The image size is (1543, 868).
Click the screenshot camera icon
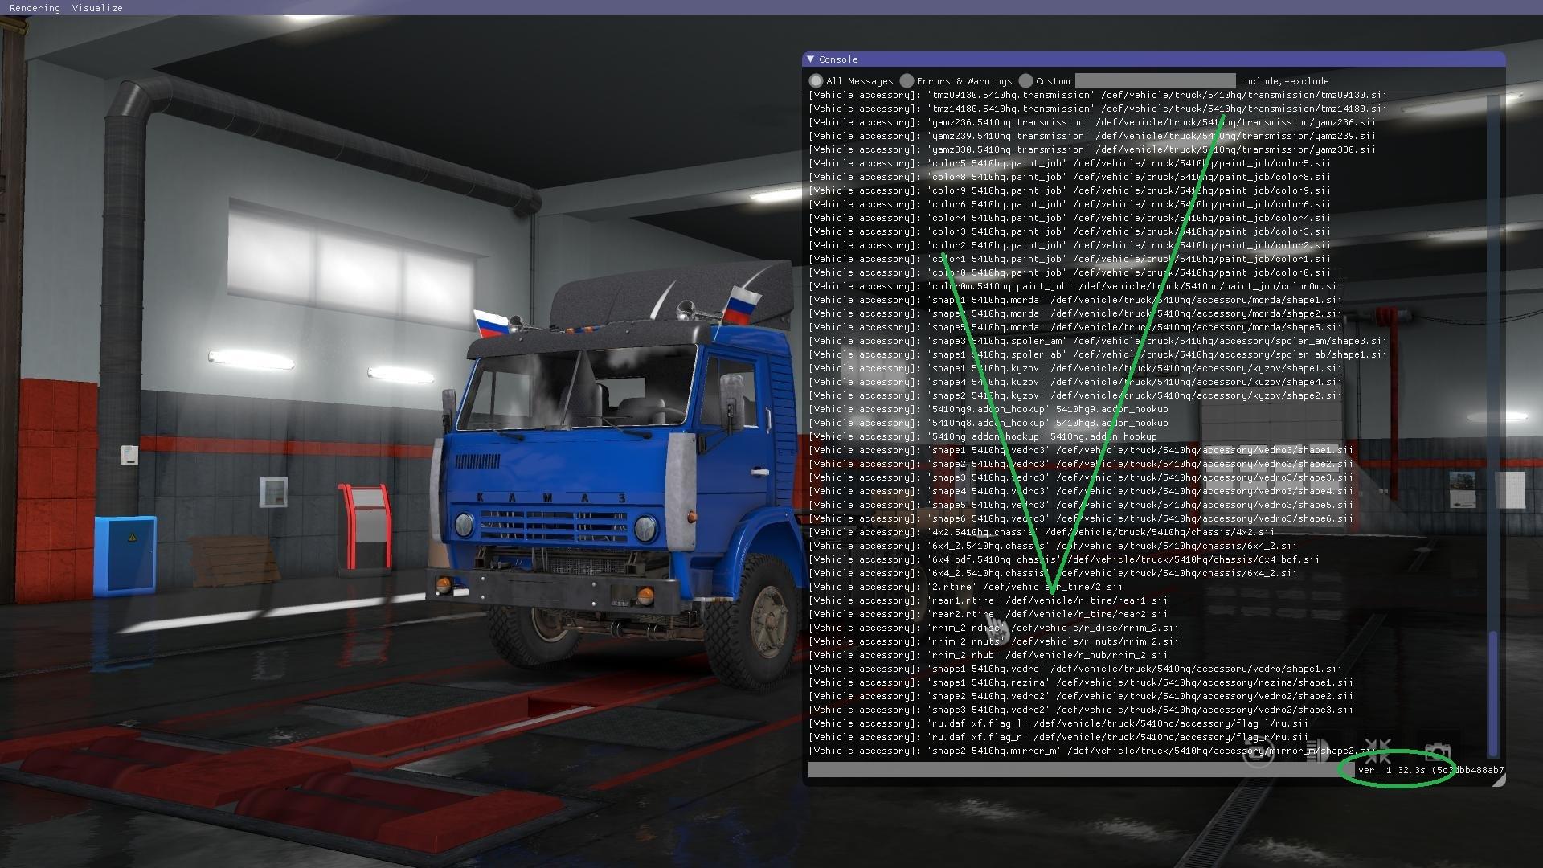click(x=1437, y=753)
